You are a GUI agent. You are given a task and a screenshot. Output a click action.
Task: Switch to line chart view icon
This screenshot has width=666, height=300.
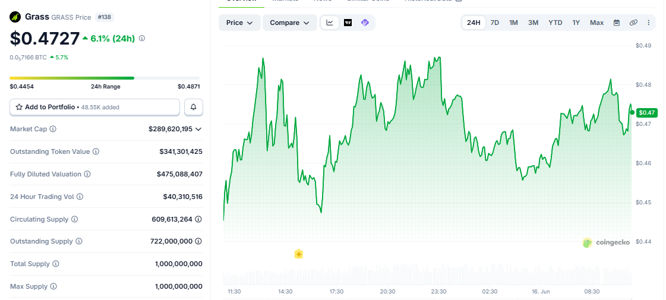click(x=330, y=23)
